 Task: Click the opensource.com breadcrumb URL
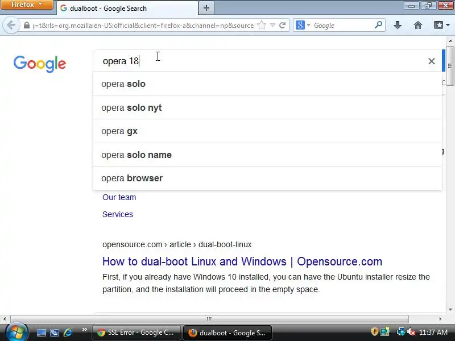click(177, 244)
